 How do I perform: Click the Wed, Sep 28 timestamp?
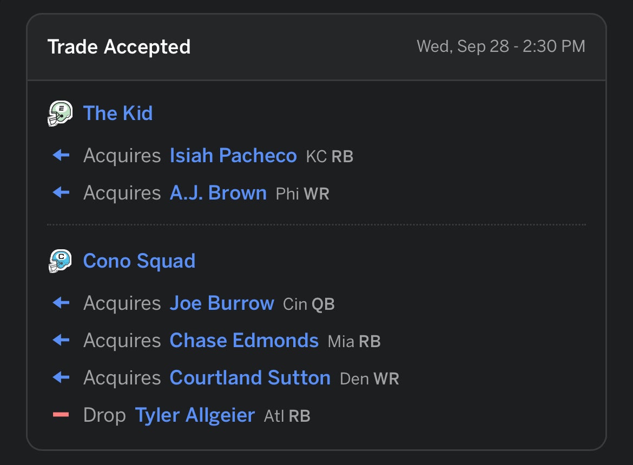pos(501,46)
